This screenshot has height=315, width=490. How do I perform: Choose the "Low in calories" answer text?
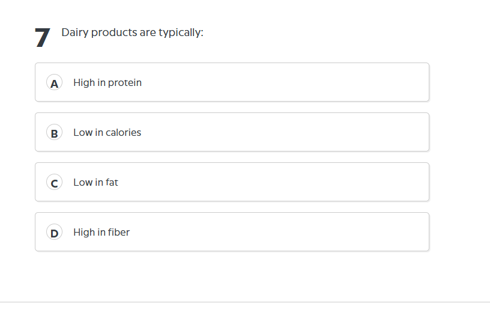click(x=107, y=132)
